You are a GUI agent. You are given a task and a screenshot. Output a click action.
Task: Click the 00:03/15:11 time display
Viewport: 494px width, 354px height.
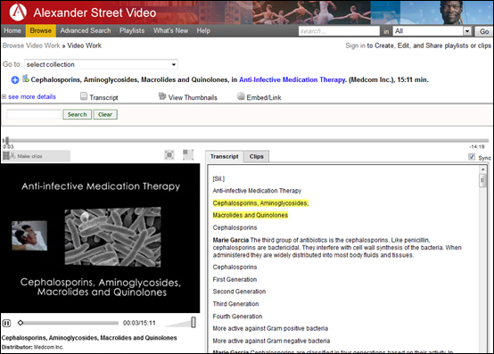(x=139, y=323)
